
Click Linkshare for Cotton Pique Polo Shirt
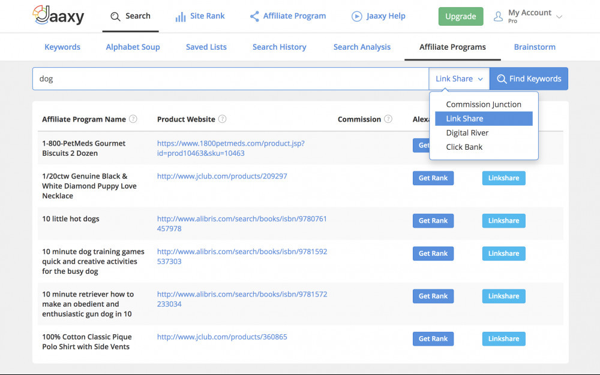503,338
